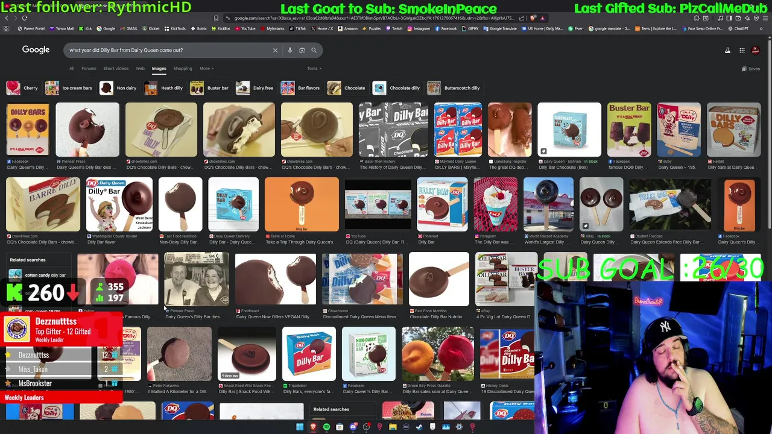The height and width of the screenshot is (434, 772).
Task: Open the Saves link
Action: (x=751, y=69)
